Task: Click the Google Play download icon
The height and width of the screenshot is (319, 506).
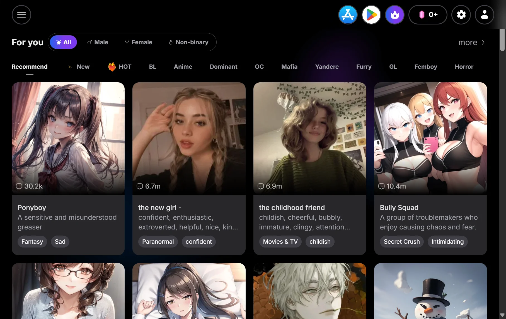Action: coord(371,15)
